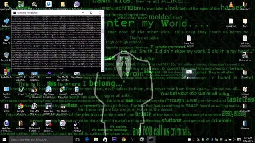This screenshot has width=255, height=143.
Task: Click the Windows Start button
Action: [x=4, y=139]
